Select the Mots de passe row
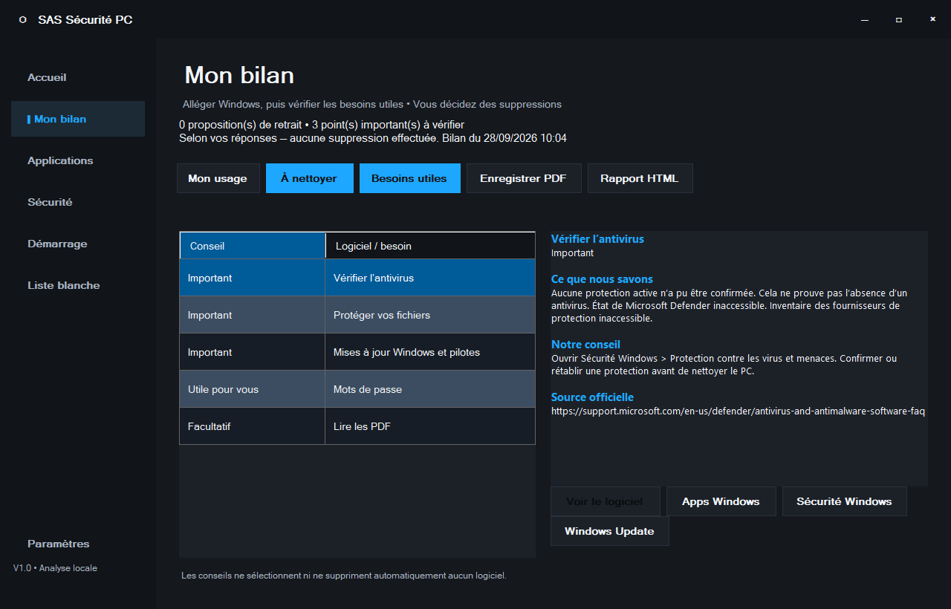The height and width of the screenshot is (609, 951). (x=357, y=389)
